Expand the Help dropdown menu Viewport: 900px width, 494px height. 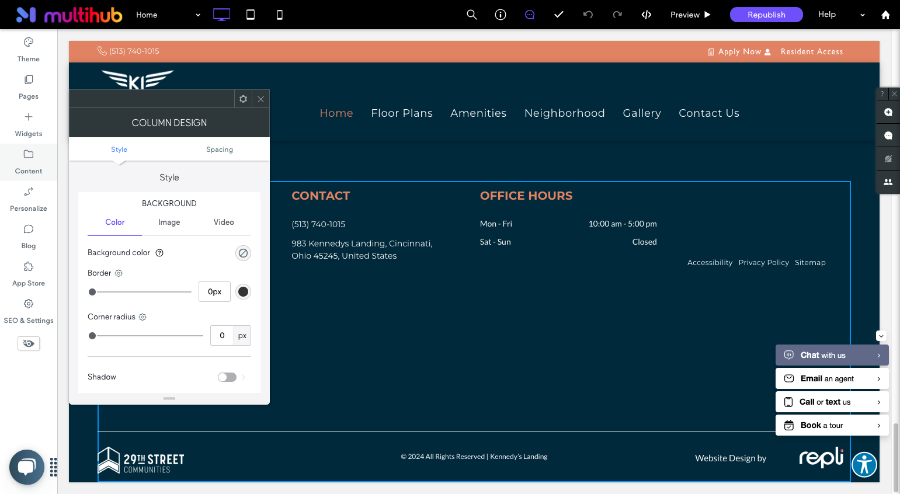click(842, 15)
